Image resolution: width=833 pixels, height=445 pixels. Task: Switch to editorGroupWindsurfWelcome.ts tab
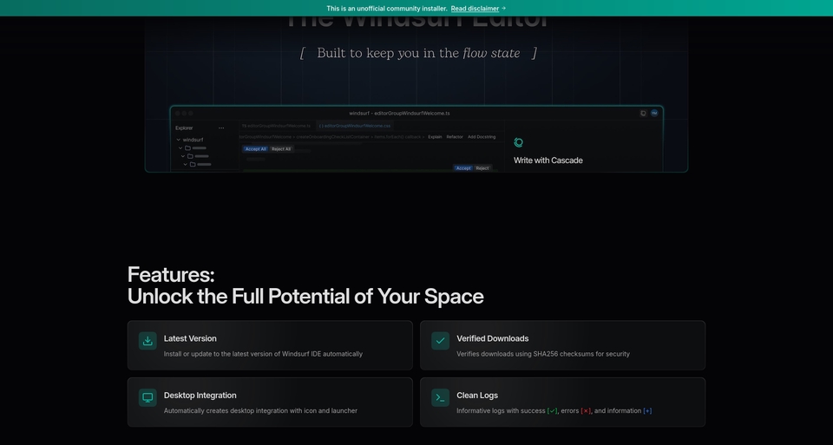276,126
